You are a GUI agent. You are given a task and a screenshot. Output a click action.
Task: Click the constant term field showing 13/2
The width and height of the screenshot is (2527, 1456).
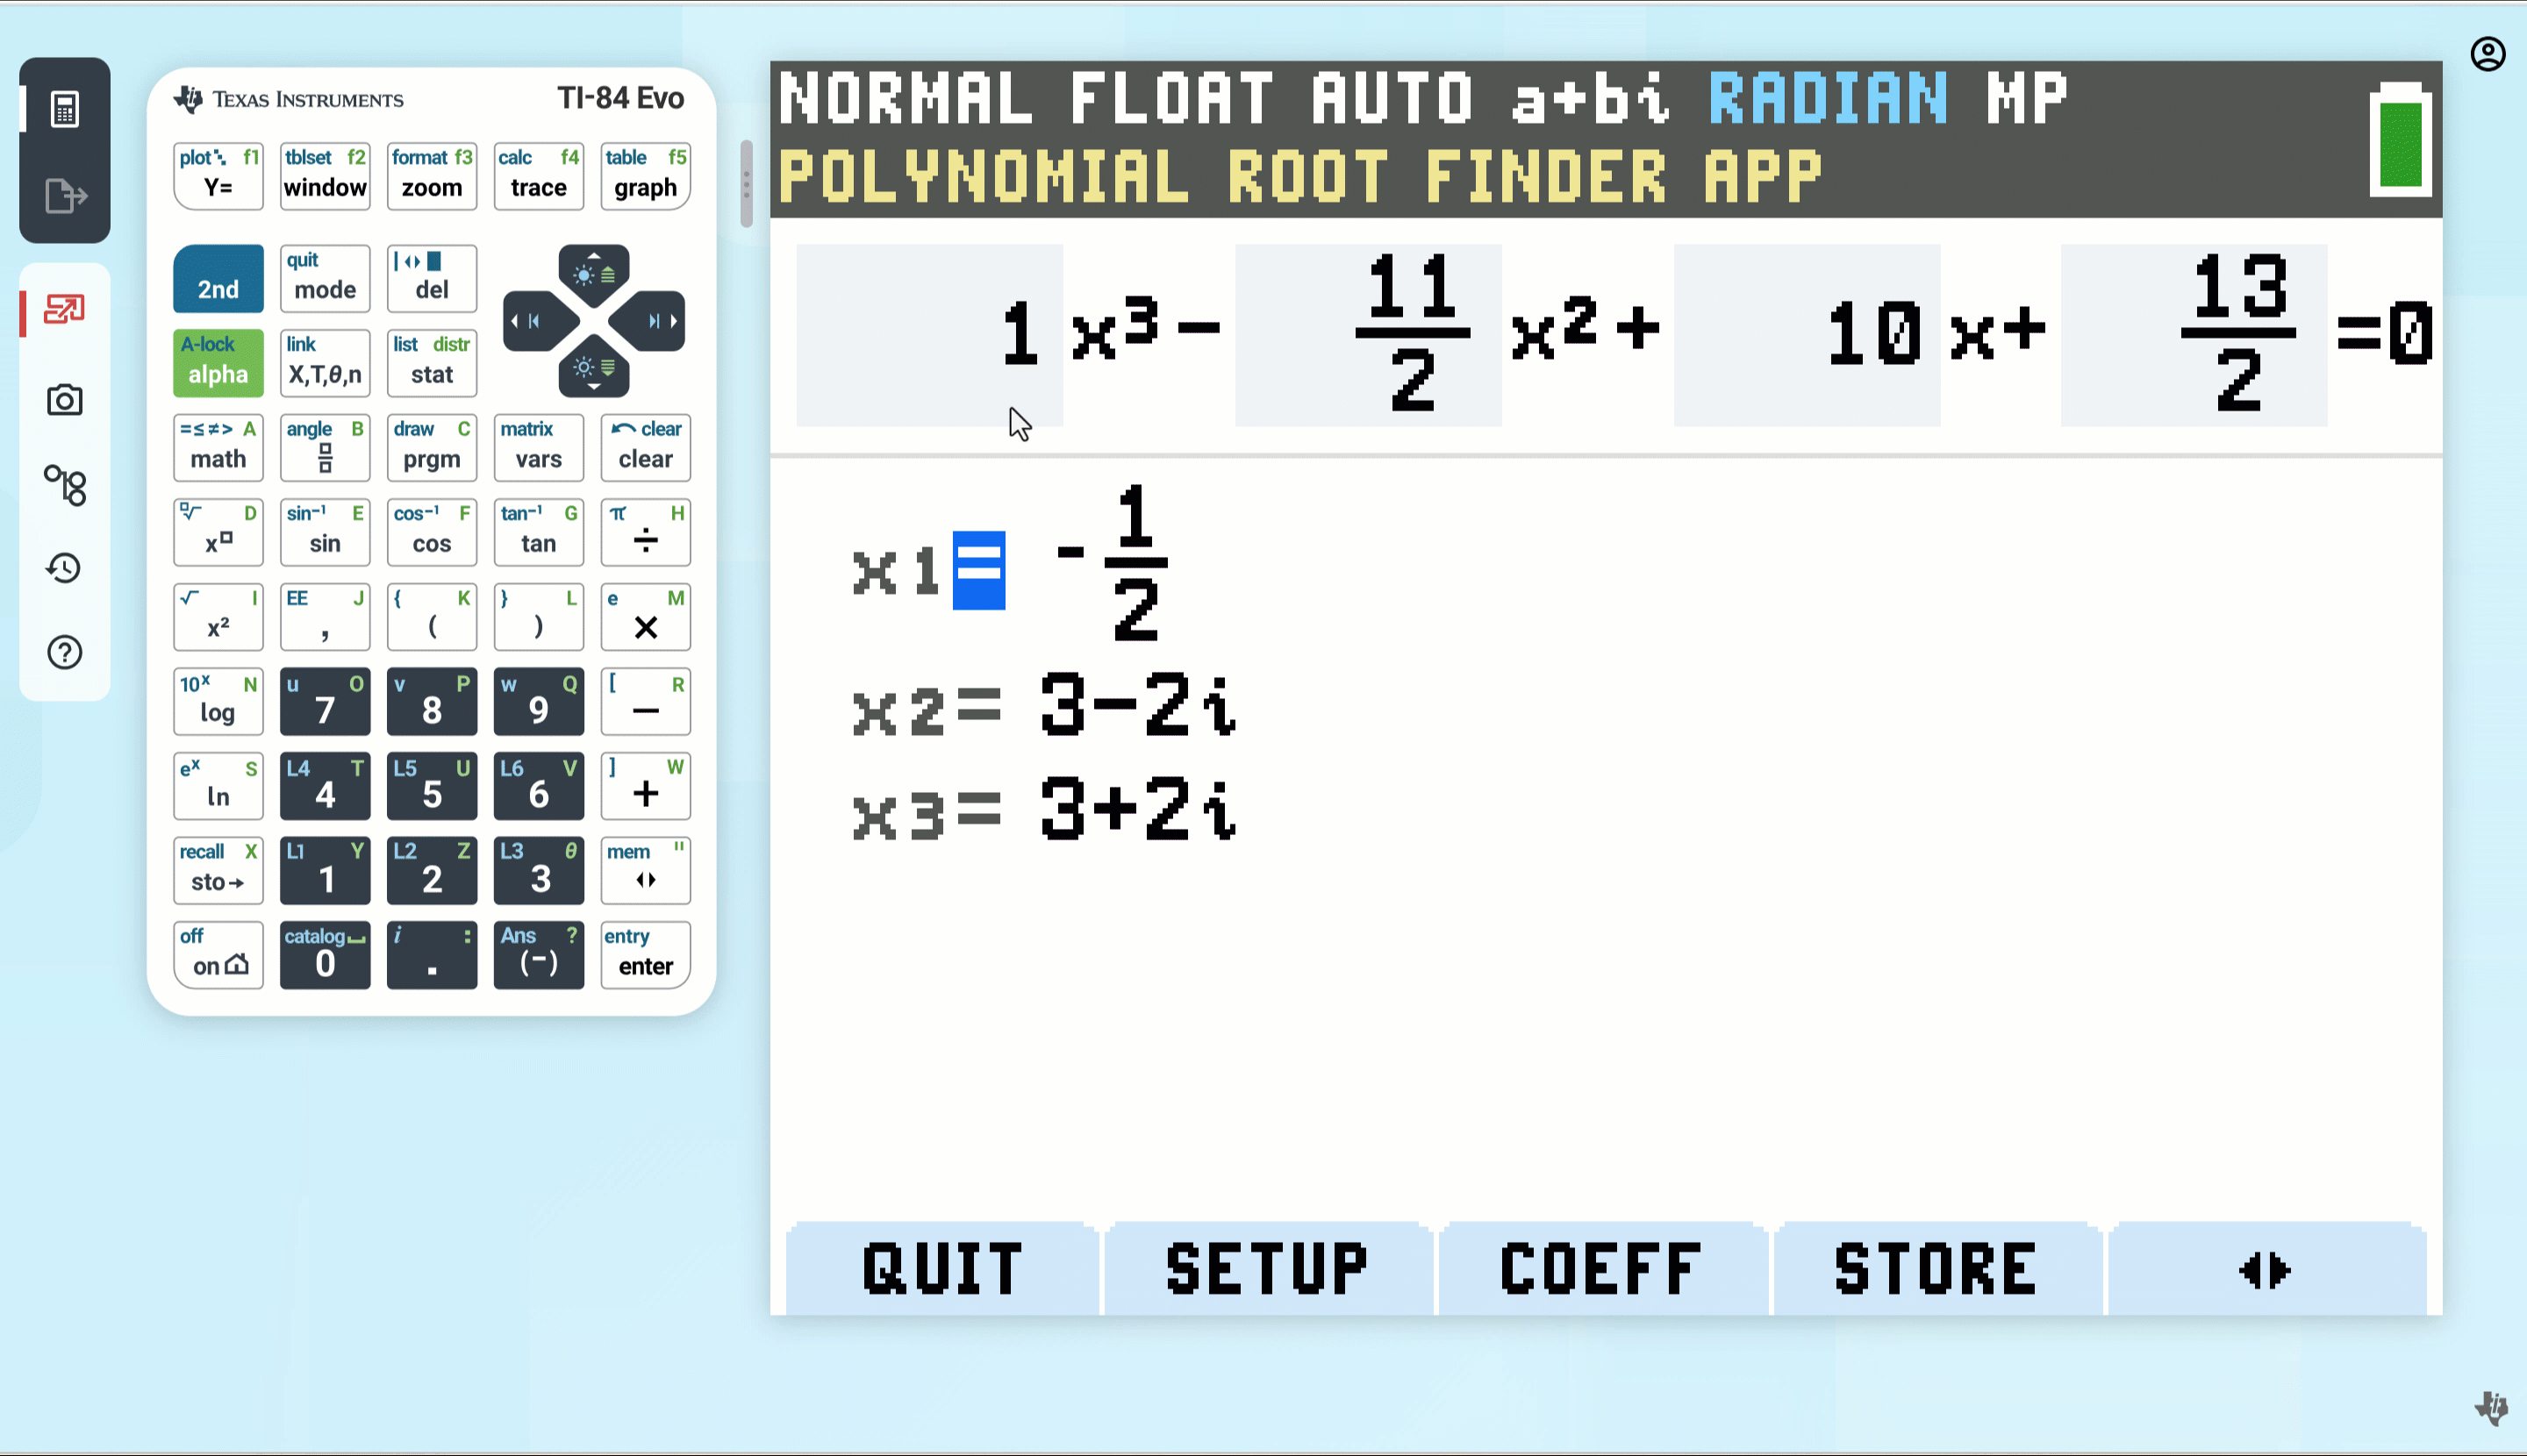coord(2194,335)
